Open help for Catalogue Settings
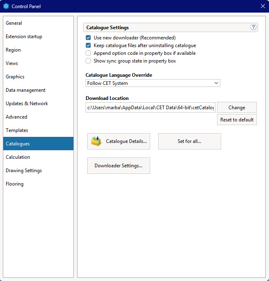This screenshot has height=281, width=269. point(253,27)
